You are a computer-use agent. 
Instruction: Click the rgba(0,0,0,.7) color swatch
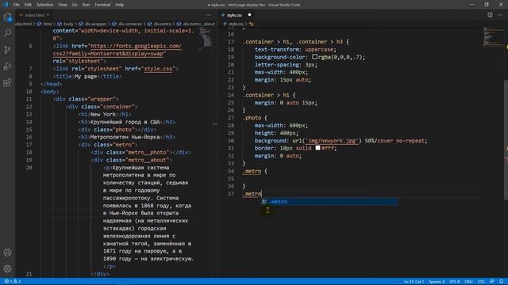[x=314, y=57]
